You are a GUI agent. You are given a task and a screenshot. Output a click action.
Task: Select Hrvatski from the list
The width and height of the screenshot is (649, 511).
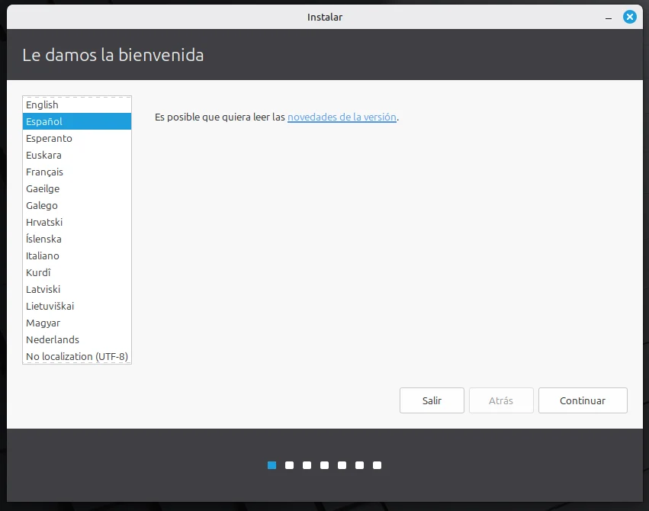coord(44,222)
